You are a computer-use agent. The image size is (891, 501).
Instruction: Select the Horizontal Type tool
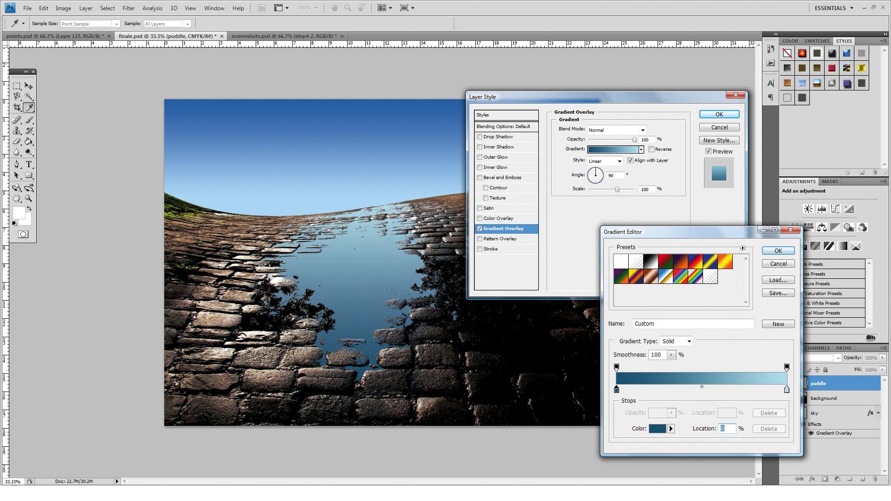click(x=29, y=164)
